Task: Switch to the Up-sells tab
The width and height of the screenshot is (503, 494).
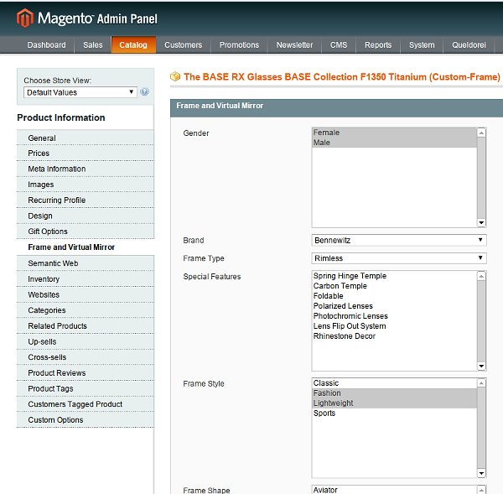Action: [x=86, y=341]
